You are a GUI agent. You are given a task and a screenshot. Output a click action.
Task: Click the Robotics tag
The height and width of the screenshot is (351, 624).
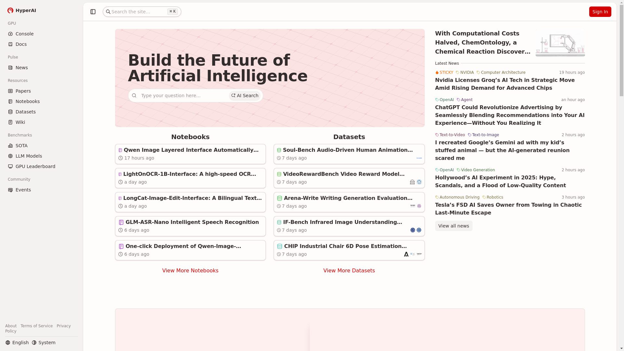click(x=493, y=197)
